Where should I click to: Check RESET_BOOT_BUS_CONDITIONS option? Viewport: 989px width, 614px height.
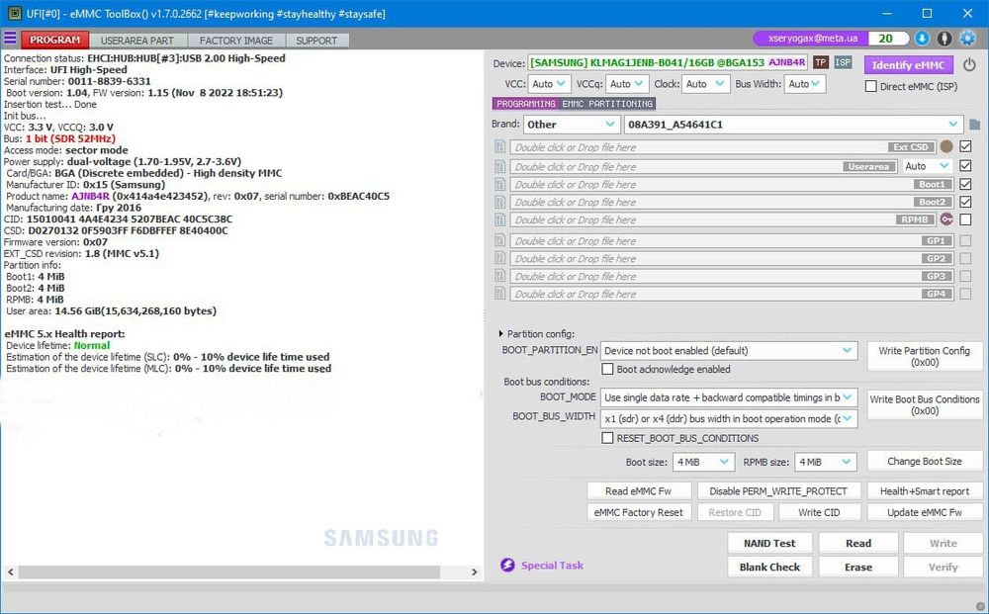point(607,437)
